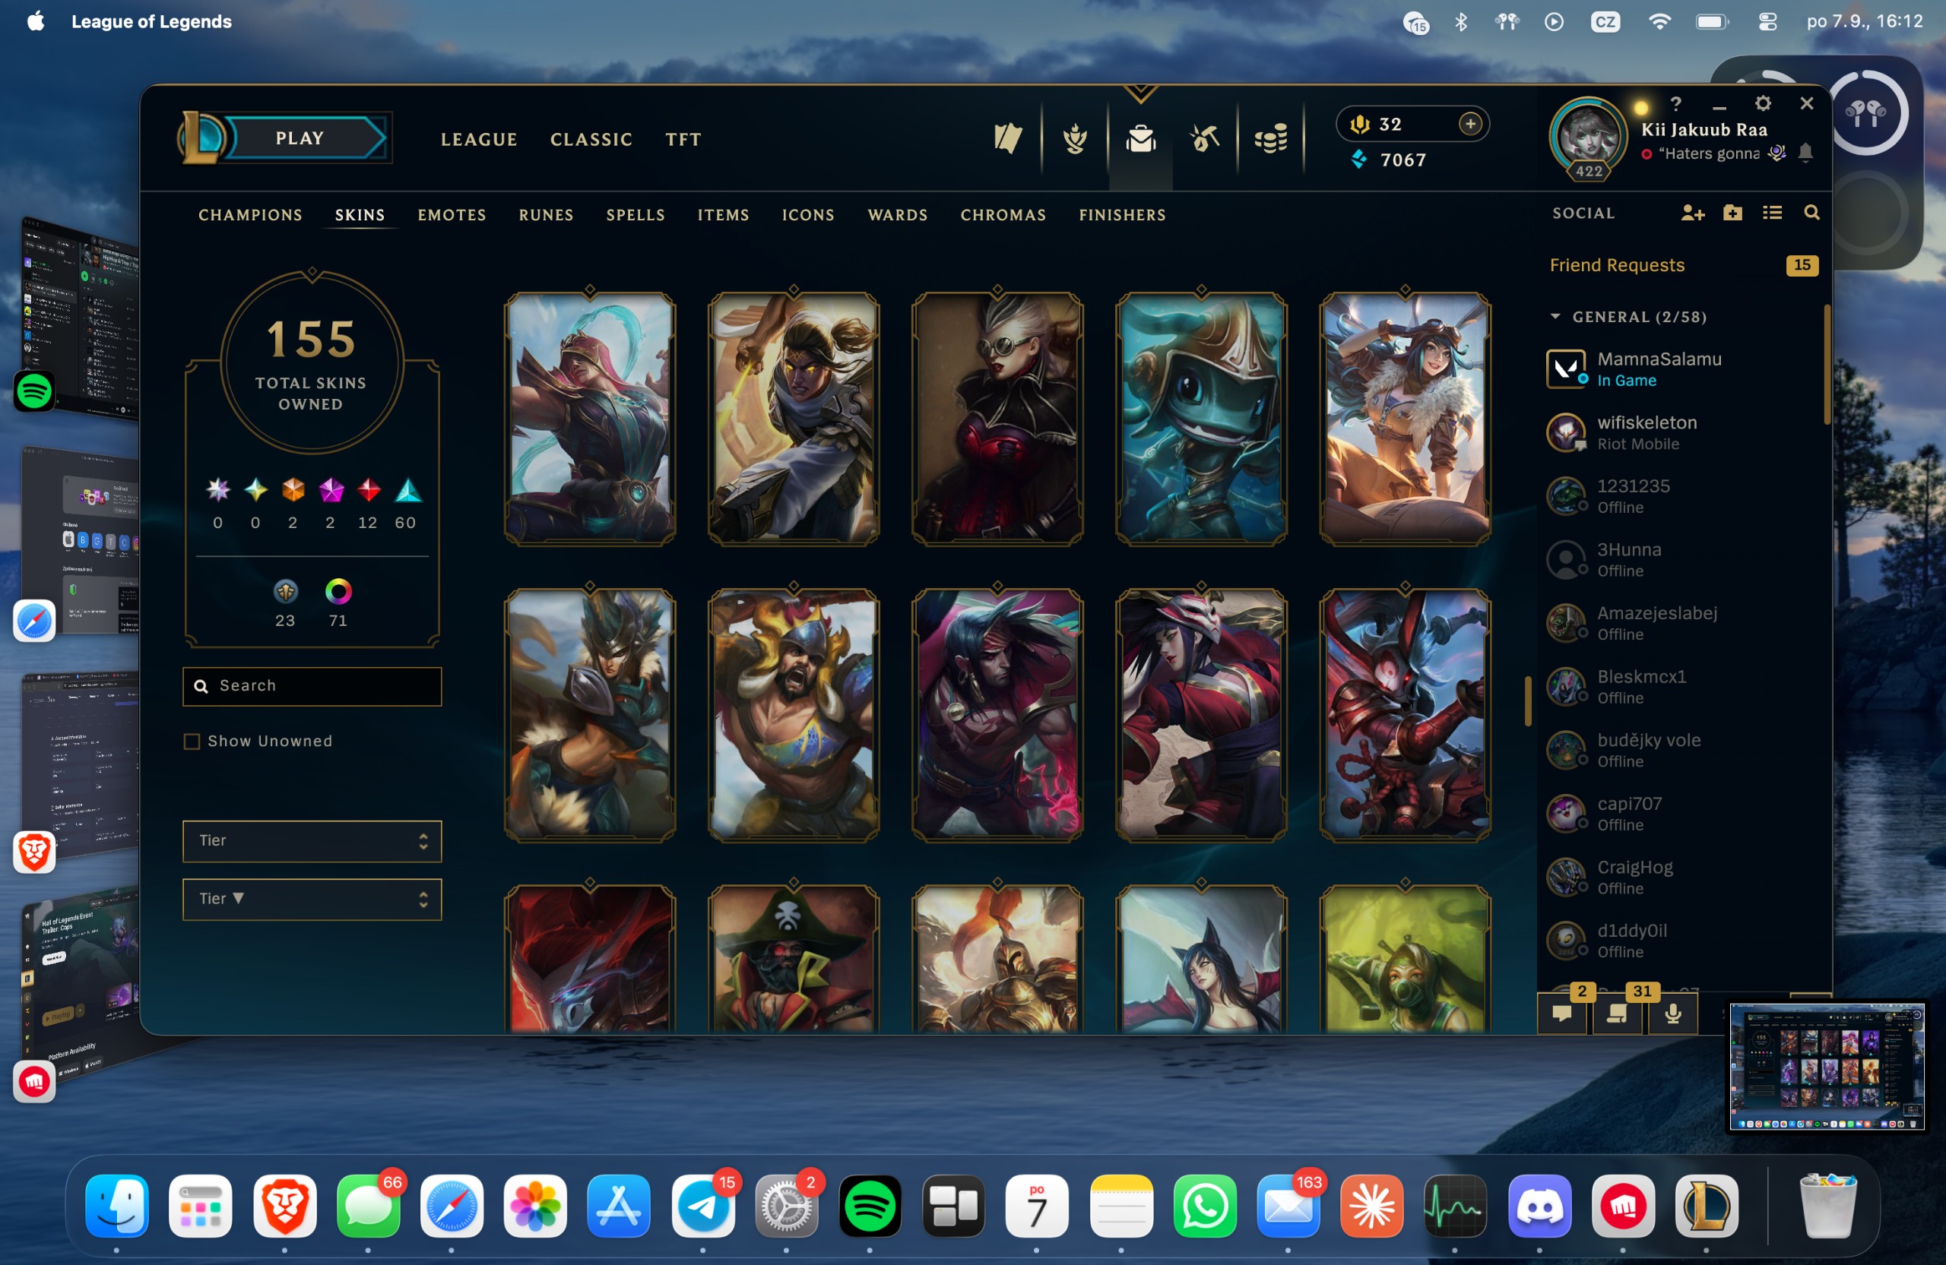
Task: Click the Wi-Fi icon in menu bar
Action: 1659,22
